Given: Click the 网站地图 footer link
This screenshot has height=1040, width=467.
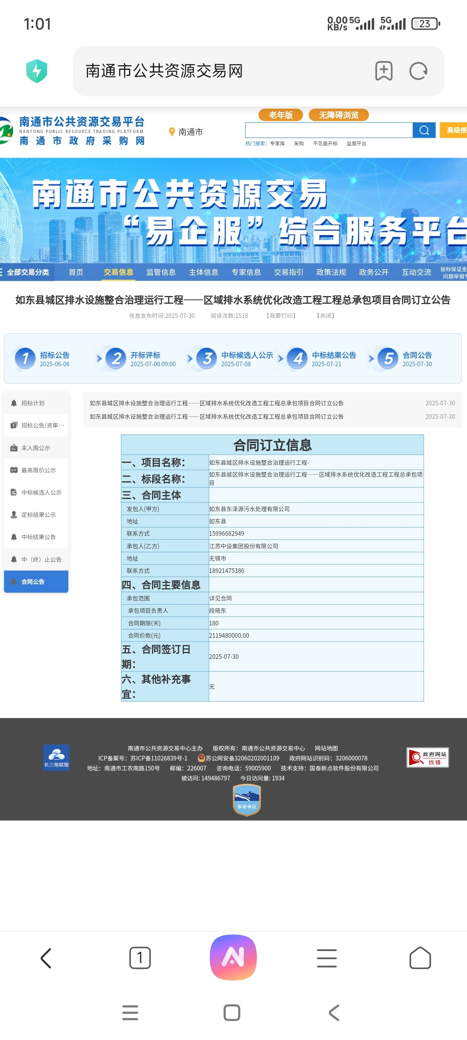Looking at the screenshot, I should click(x=327, y=748).
